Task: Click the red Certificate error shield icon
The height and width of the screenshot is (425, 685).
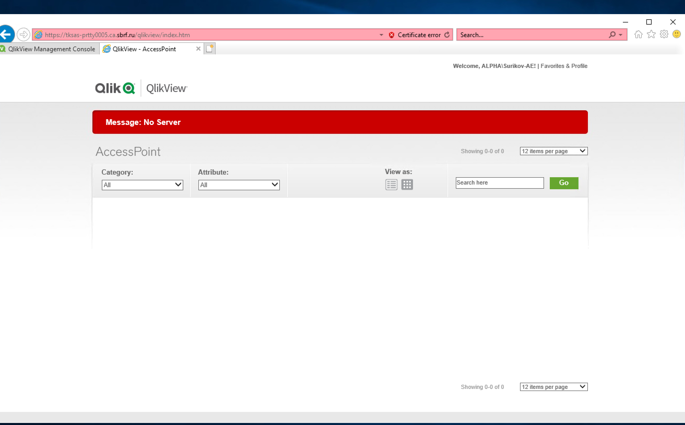Action: click(x=391, y=35)
